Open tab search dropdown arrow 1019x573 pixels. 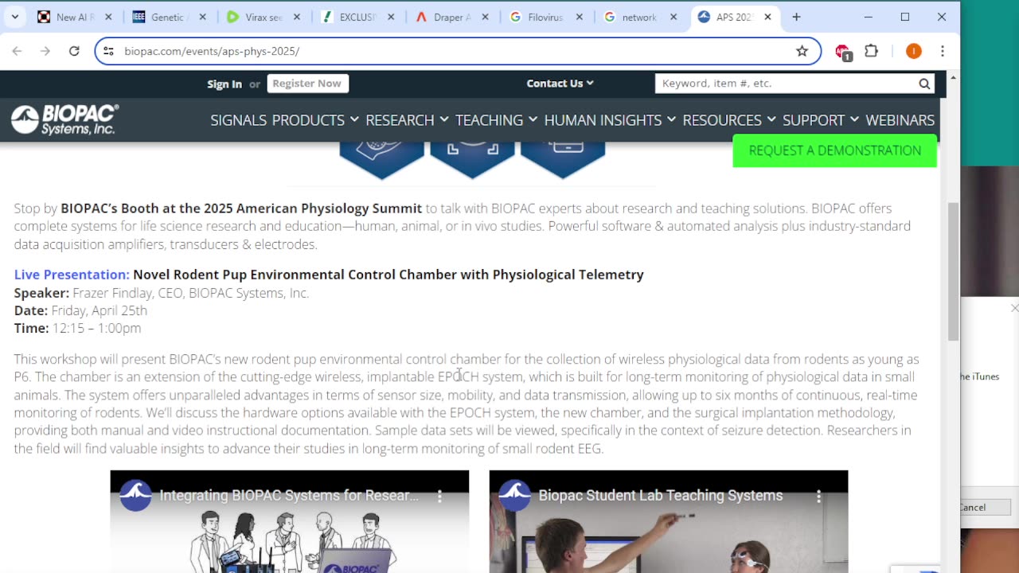coord(14,17)
